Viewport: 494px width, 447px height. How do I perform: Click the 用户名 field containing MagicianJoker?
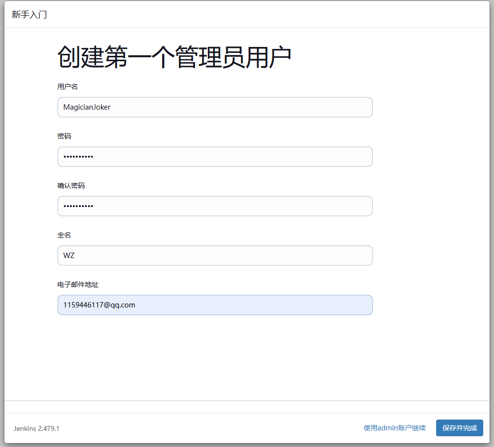[215, 107]
